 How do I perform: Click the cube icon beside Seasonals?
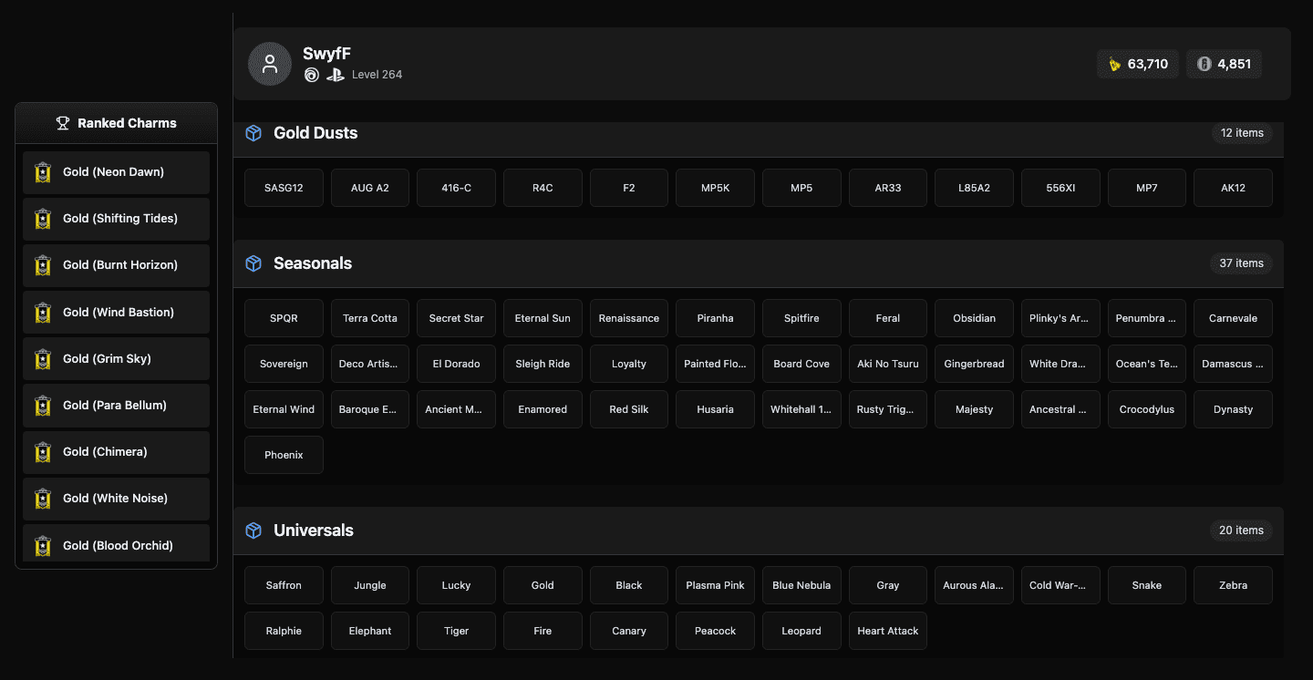[253, 263]
